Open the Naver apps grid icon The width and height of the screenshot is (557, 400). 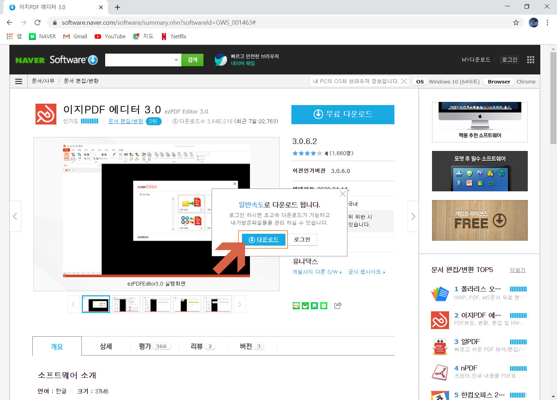[x=531, y=60]
